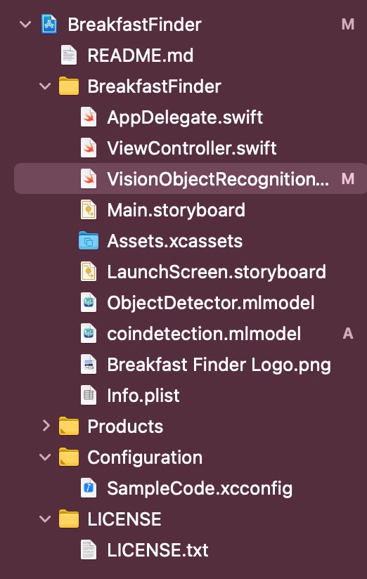Expand the Products folder chevron
Image resolution: width=367 pixels, height=579 pixels.
pyautogui.click(x=46, y=426)
